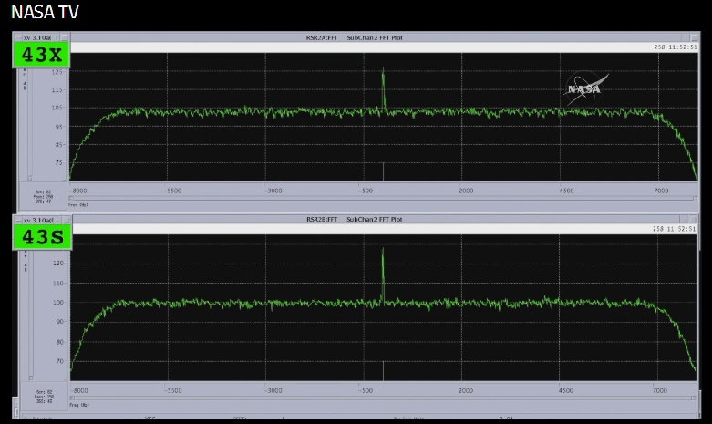
Task: Click the 4500 frequency label under RSR2A plot
Action: 566,191
